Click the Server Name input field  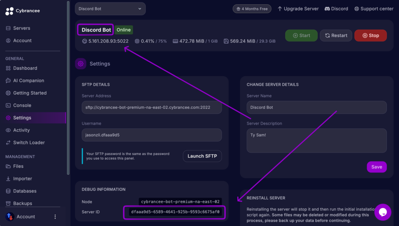[x=316, y=108]
